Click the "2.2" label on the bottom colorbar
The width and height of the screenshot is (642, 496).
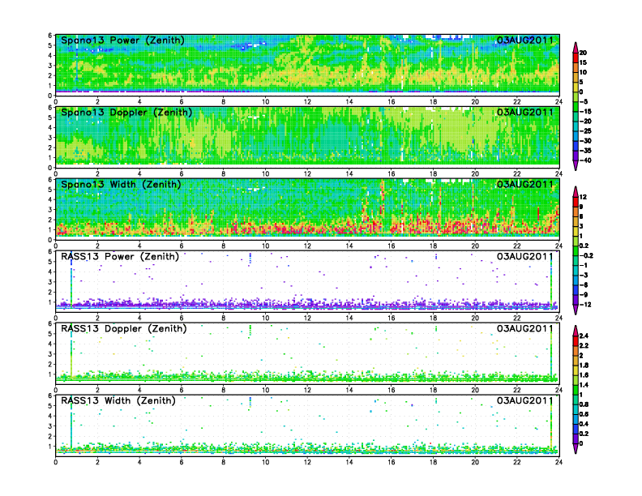pos(584,345)
